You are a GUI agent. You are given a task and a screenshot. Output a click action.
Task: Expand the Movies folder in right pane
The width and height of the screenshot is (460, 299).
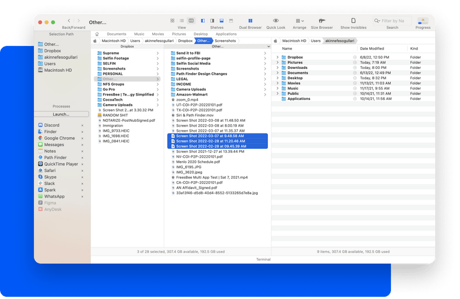[277, 83]
